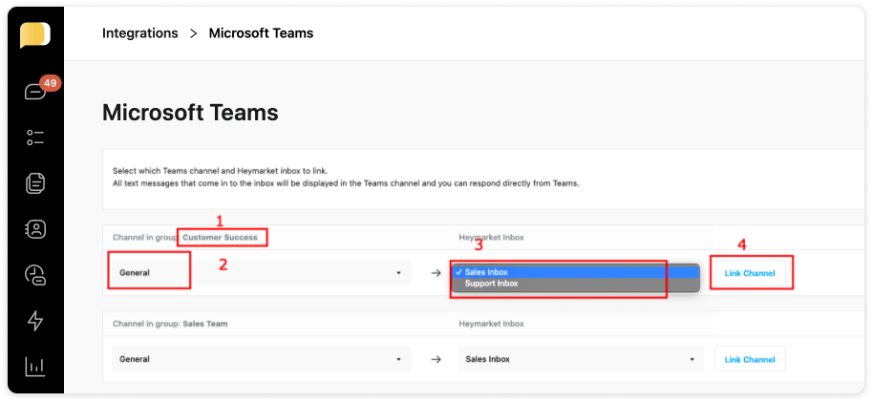Click the Heymarket yellow chat logo
The image size is (872, 402).
tap(35, 35)
